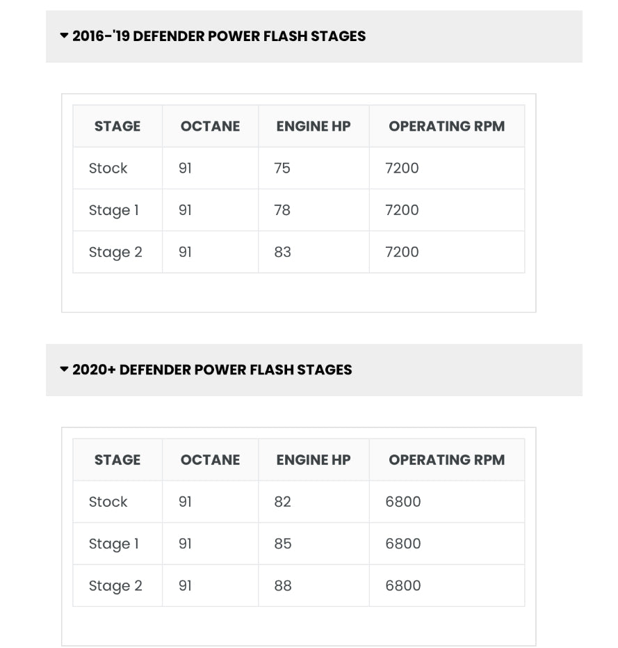Click the 75 engine HP cell
This screenshot has width=618, height=648.
[282, 168]
